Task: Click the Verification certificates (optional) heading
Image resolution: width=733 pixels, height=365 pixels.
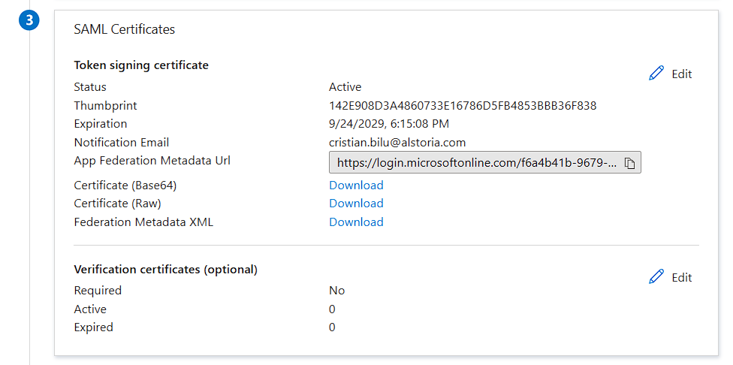Action: pos(165,269)
